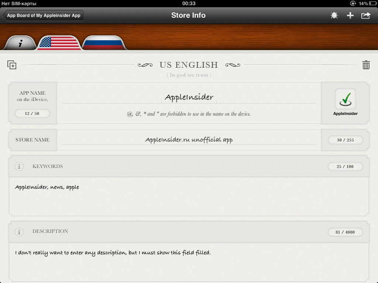
Task: Go back to App Board of My Appleinsider App
Action: (43, 15)
